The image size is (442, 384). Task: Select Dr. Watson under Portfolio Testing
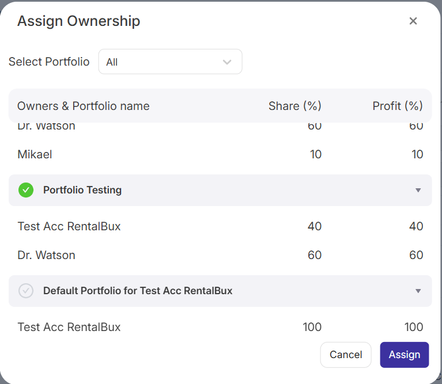click(46, 255)
